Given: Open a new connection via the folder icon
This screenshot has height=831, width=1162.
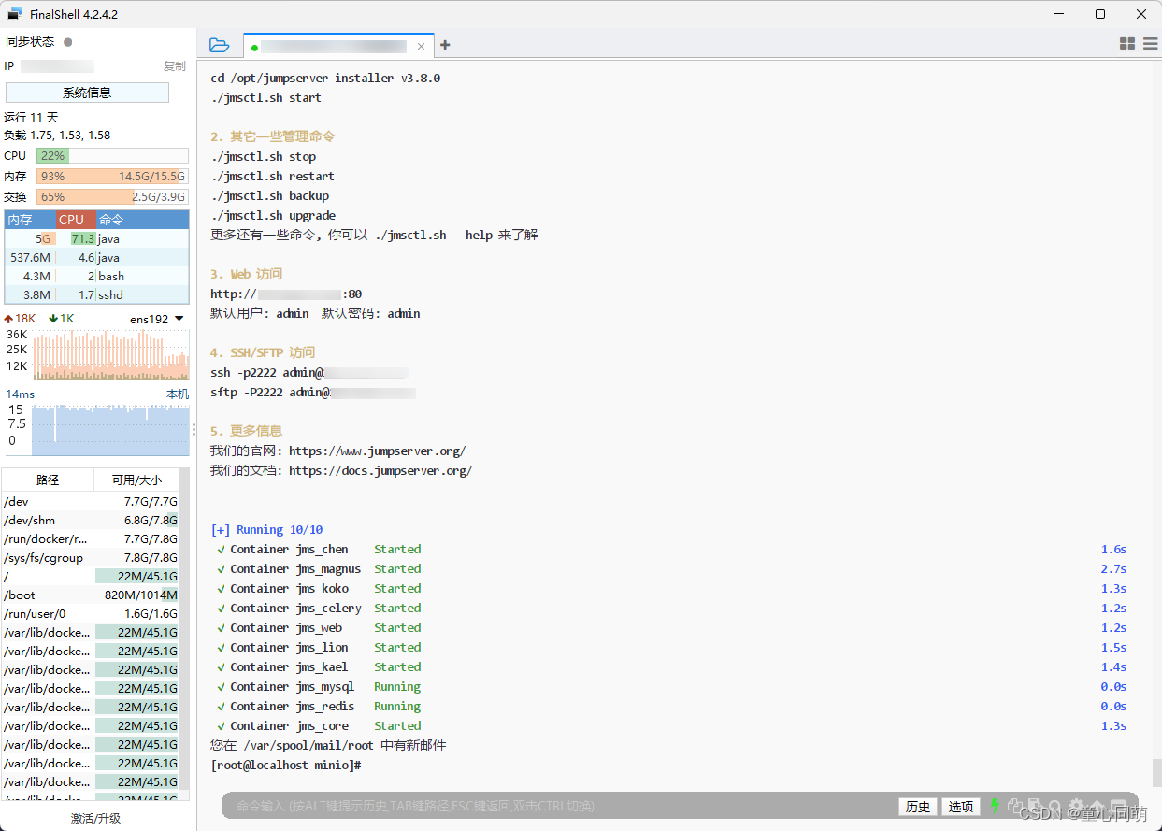Looking at the screenshot, I should point(219,44).
